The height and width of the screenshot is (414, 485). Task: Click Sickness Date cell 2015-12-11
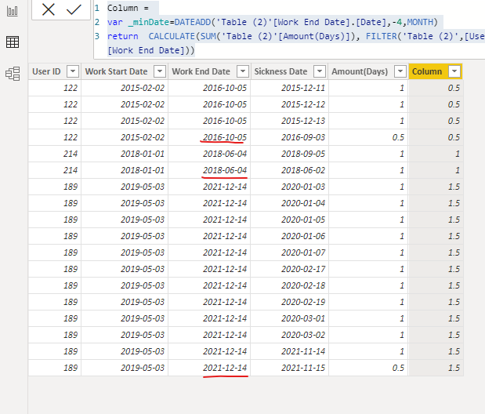290,88
